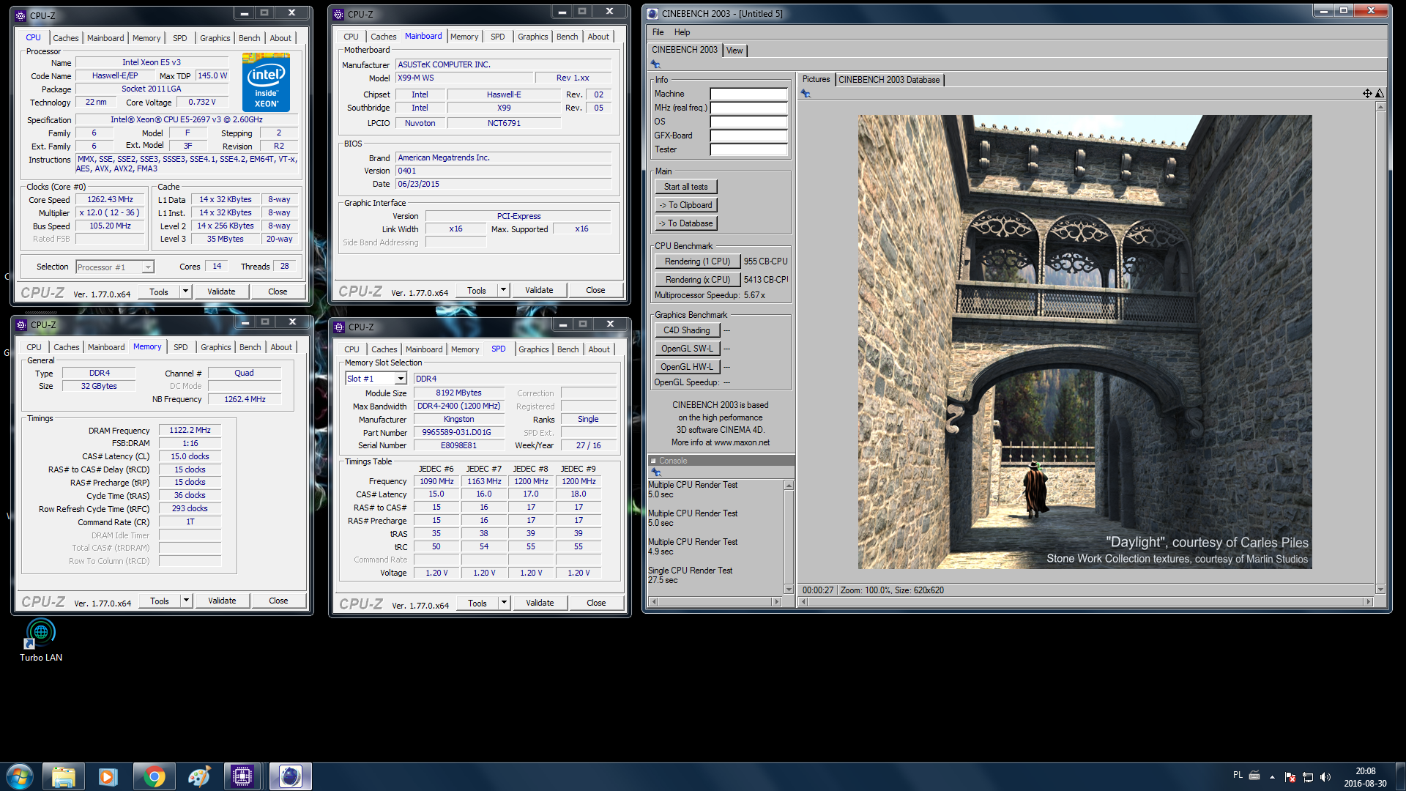Click the CINEBENCH 2003 title bar icon
Viewport: 1406px width, 791px height.
tap(652, 13)
